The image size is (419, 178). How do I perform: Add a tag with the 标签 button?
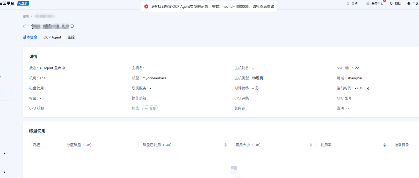coord(150,109)
